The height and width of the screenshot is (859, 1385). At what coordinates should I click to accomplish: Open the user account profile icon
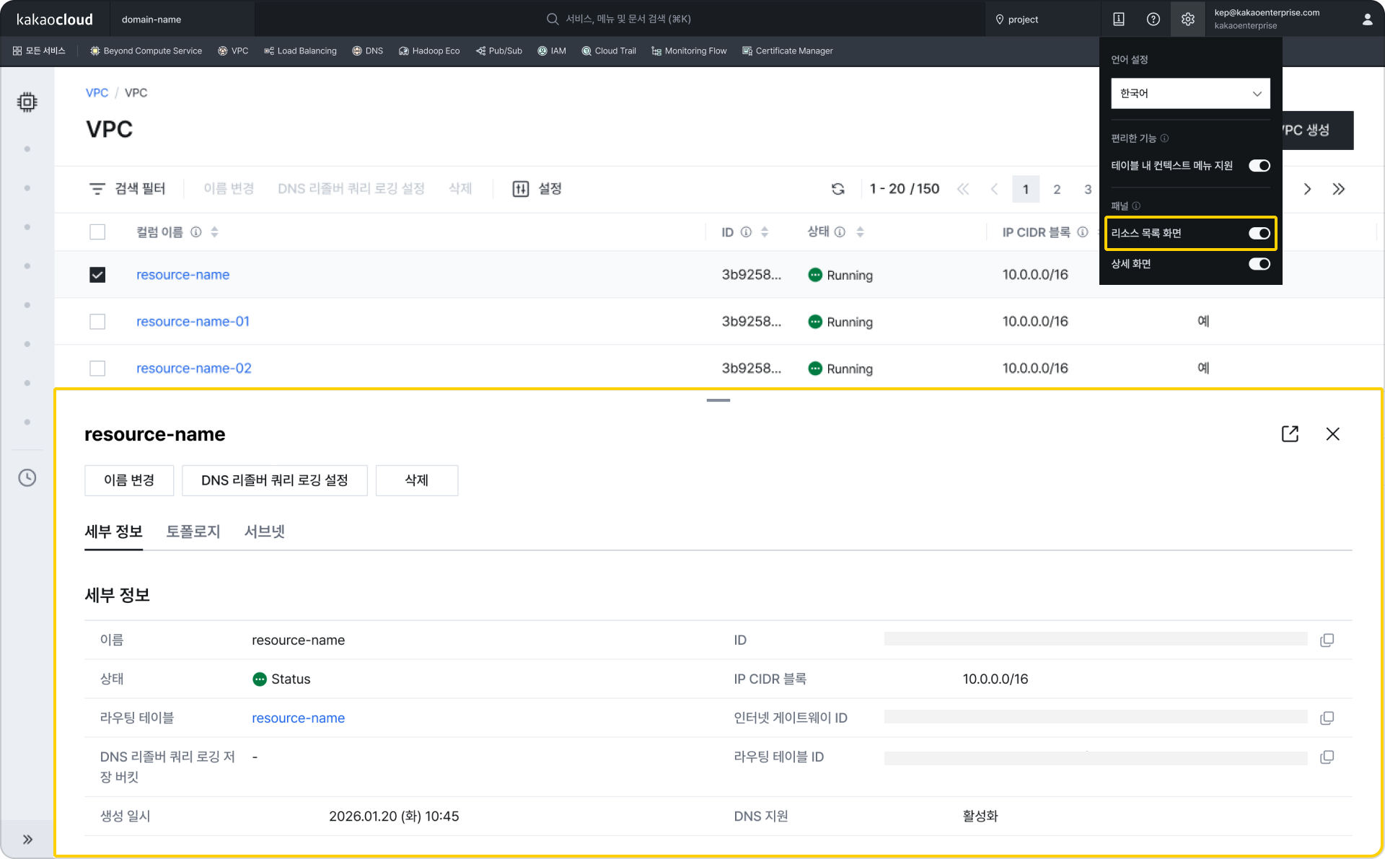click(1367, 19)
